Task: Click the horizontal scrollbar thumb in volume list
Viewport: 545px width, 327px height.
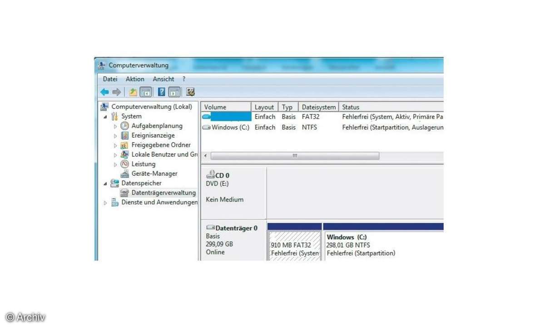Action: [x=295, y=156]
